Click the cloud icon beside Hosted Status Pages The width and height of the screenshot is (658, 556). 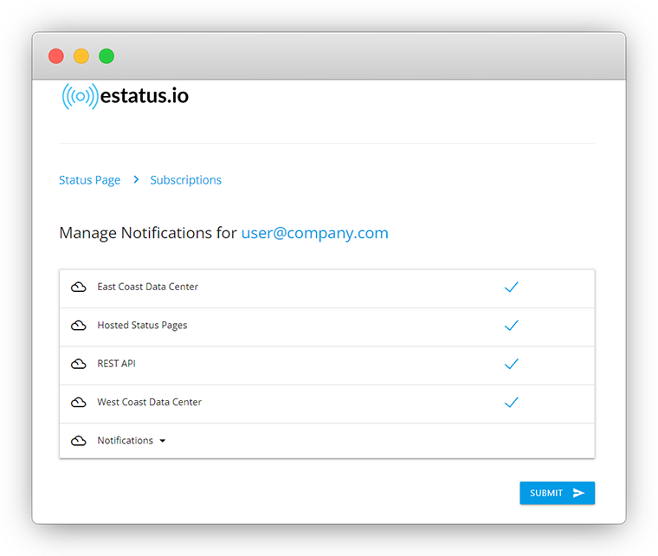click(79, 326)
